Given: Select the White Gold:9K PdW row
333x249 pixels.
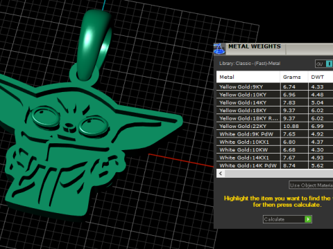Looking at the screenshot, I should [x=275, y=134].
